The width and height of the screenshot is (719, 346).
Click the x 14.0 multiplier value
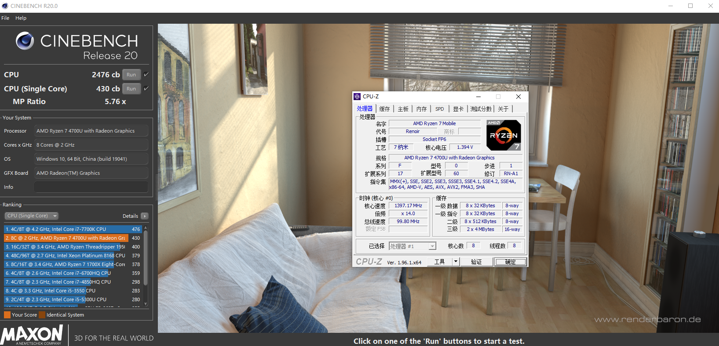pyautogui.click(x=408, y=213)
